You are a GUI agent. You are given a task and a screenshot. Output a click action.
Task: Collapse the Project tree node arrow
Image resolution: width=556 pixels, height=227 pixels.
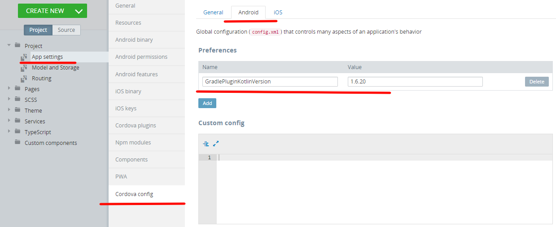(9, 45)
